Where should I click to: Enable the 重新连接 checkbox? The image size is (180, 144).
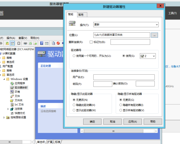(91, 42)
